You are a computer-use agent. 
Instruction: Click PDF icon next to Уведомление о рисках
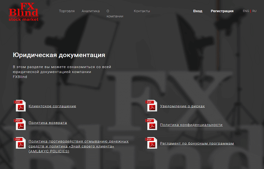[x=151, y=106]
